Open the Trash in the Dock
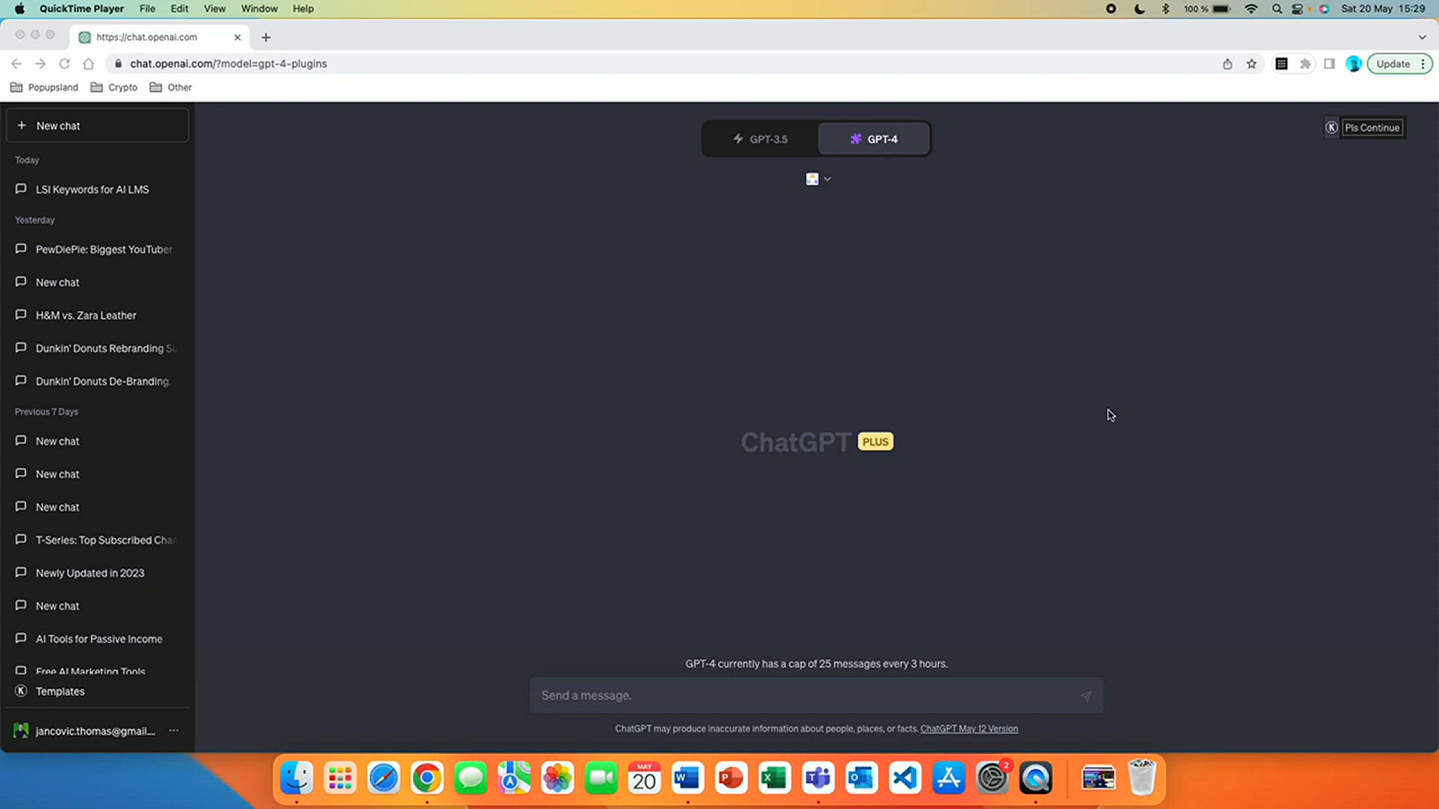 point(1142,778)
